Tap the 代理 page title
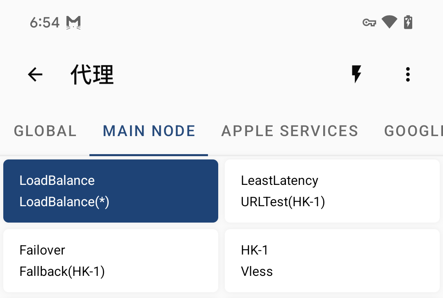This screenshot has width=443, height=298. (92, 75)
